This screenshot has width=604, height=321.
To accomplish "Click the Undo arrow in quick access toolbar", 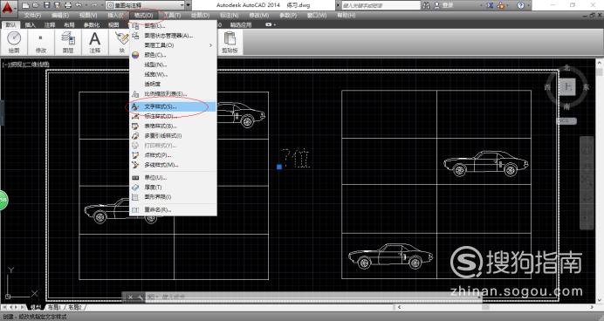I will pyautogui.click(x=79, y=5).
